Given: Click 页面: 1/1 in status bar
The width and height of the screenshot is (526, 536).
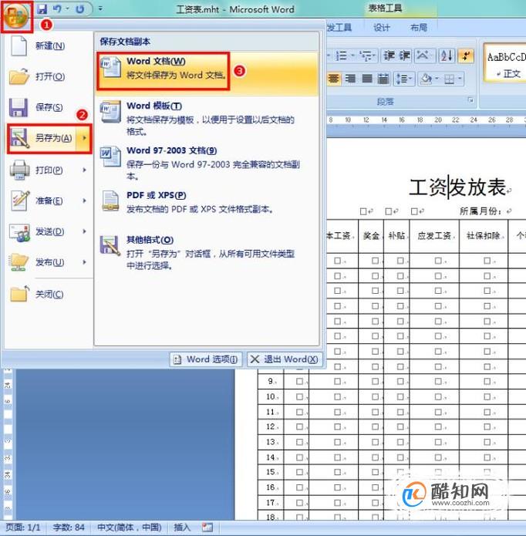Looking at the screenshot, I should (x=23, y=528).
